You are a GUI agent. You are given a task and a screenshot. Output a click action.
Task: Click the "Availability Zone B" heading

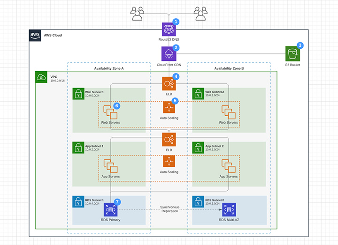[x=229, y=68]
